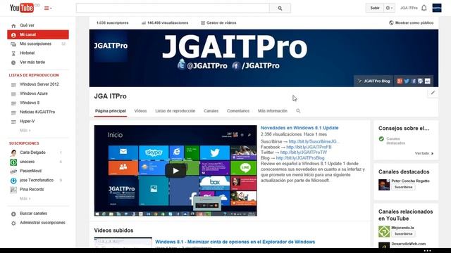Open the account avatar thumbnail
This screenshot has width=451, height=253.
pos(437,8)
